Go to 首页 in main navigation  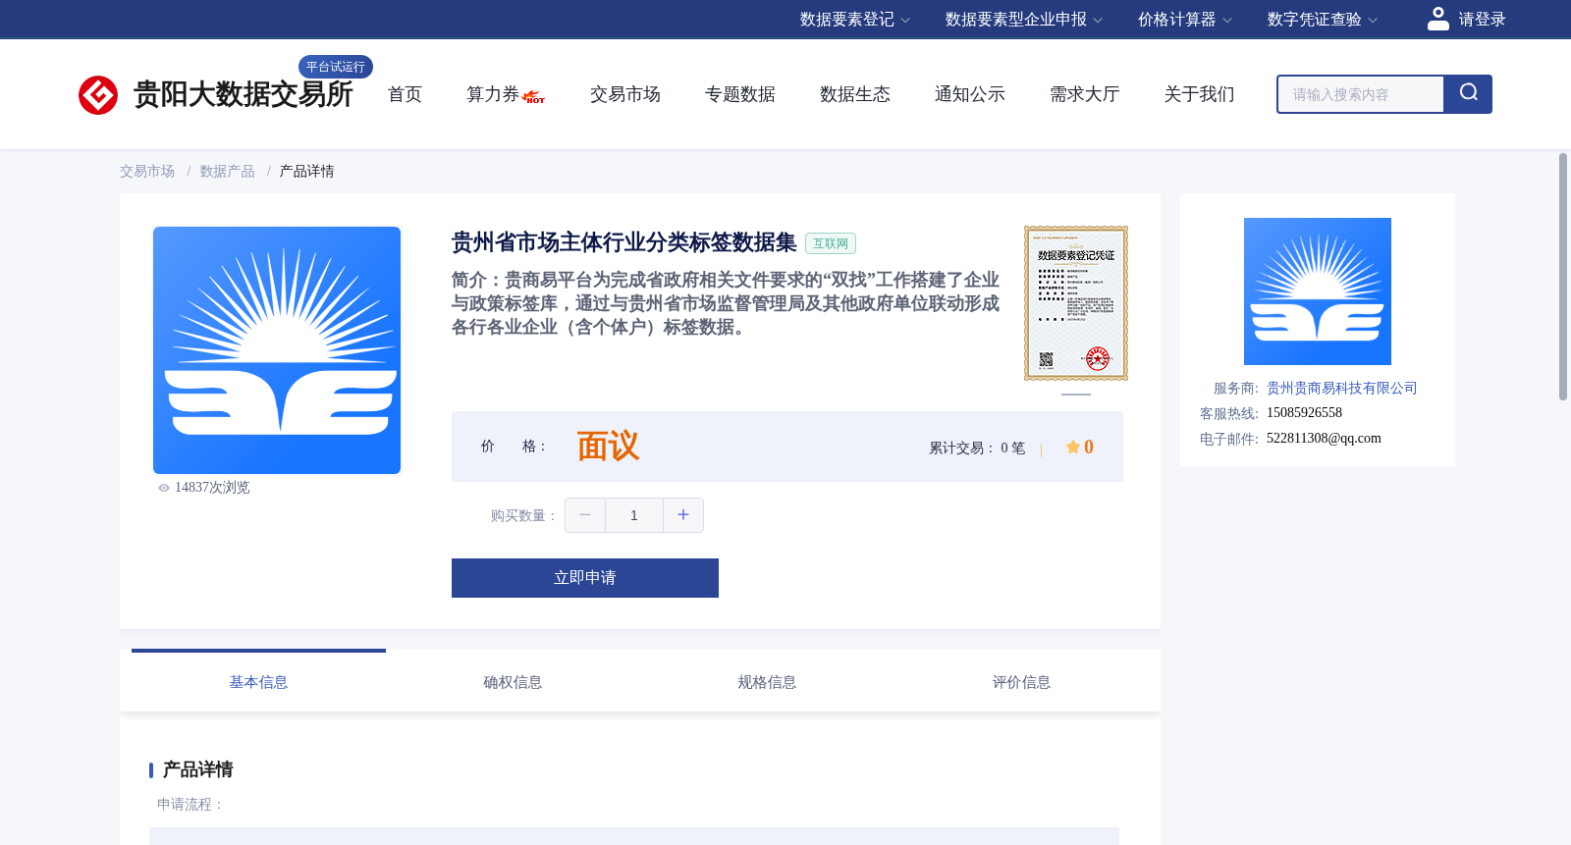click(x=405, y=94)
